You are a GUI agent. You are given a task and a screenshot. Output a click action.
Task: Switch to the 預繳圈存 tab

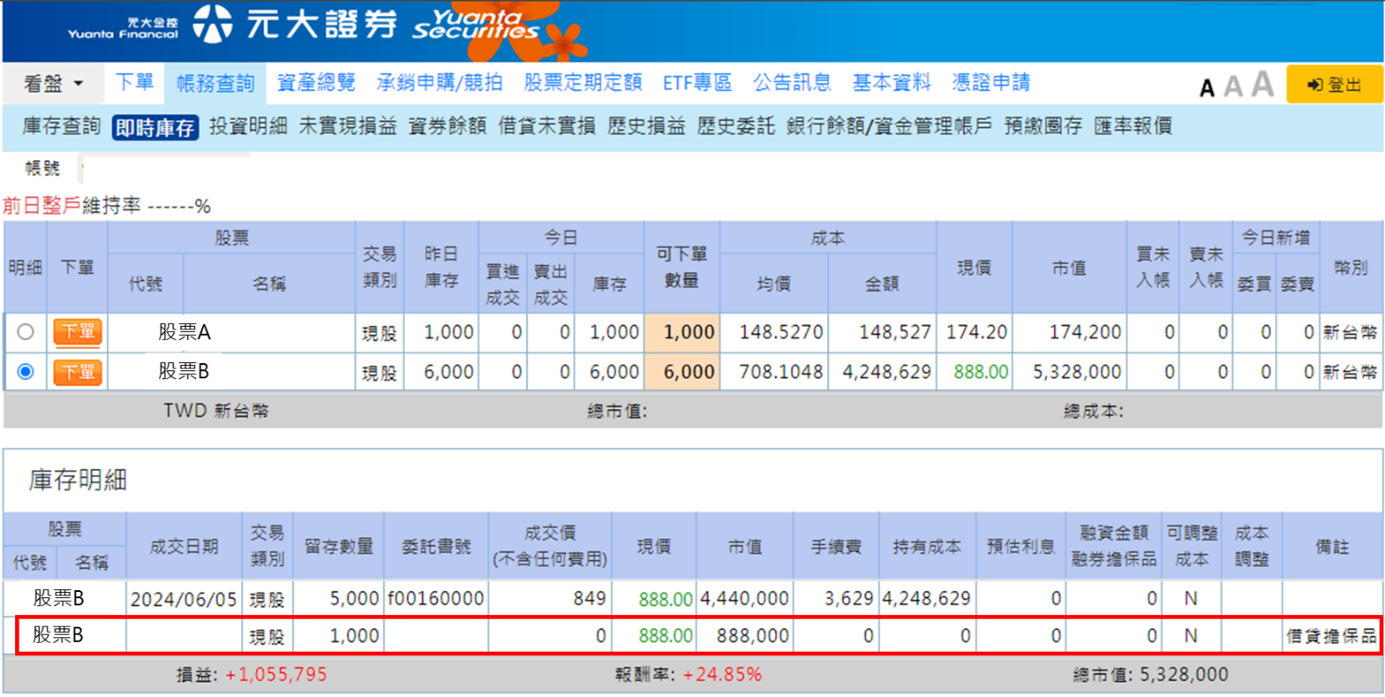point(1043,127)
